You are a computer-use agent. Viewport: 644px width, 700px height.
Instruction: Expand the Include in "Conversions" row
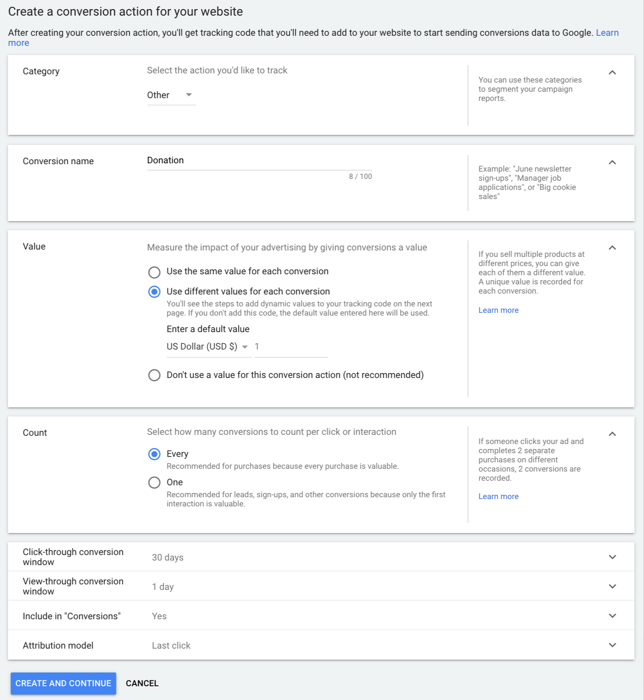[x=612, y=616]
